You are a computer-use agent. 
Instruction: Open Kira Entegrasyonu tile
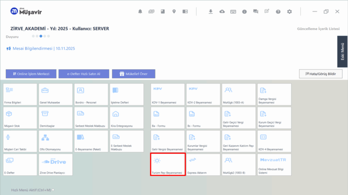pyautogui.click(x=126, y=118)
